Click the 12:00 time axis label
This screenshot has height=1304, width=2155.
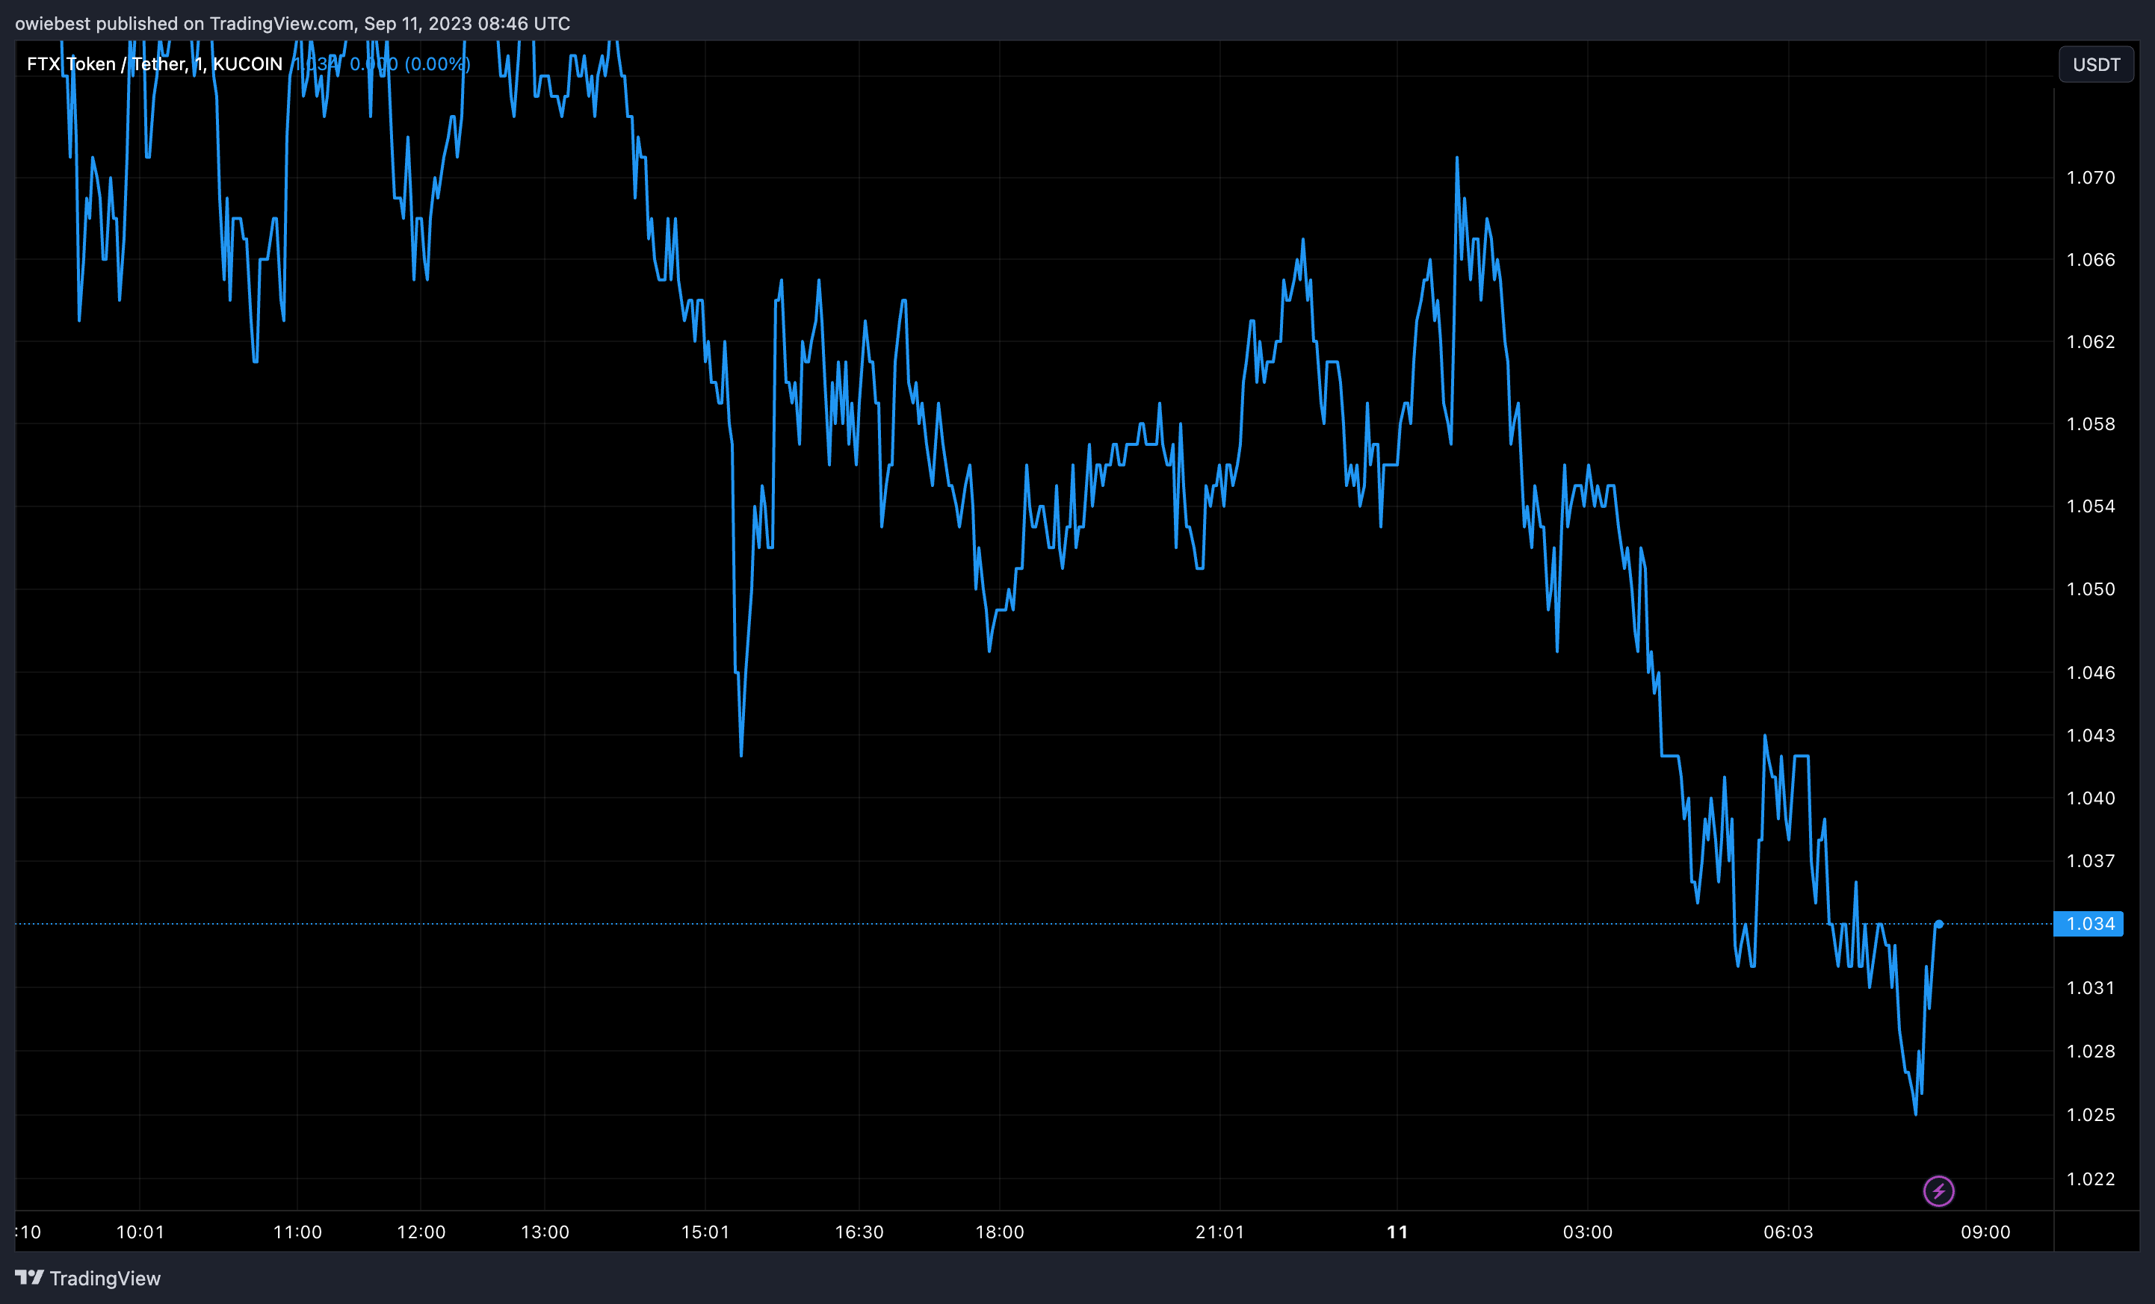[421, 1232]
